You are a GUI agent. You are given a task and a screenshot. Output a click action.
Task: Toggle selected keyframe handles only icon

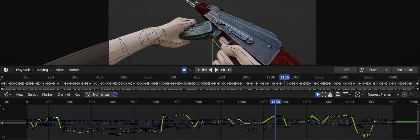coord(324,94)
